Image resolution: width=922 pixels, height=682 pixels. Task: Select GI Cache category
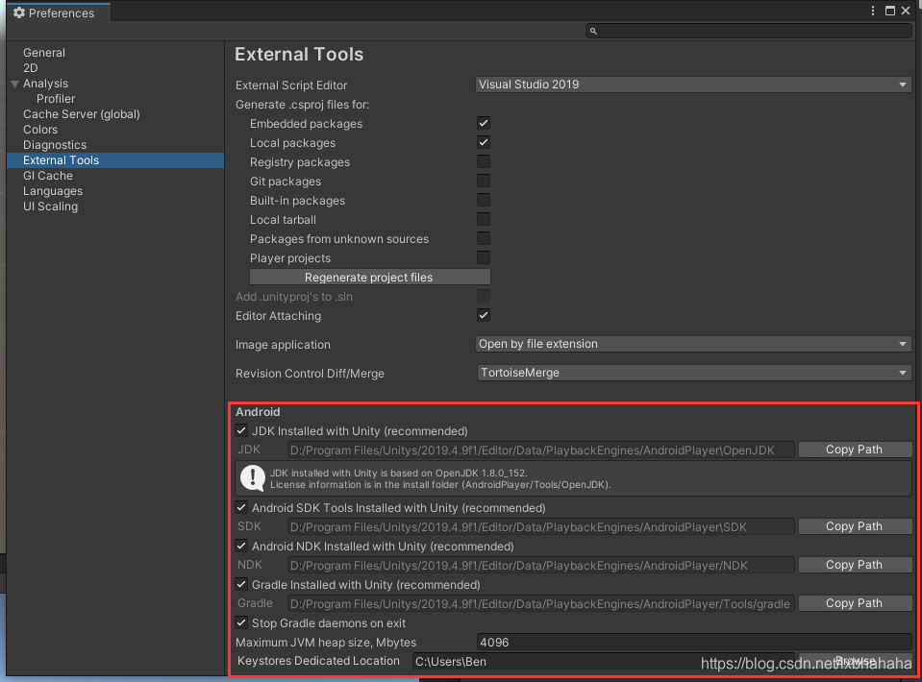(x=48, y=176)
